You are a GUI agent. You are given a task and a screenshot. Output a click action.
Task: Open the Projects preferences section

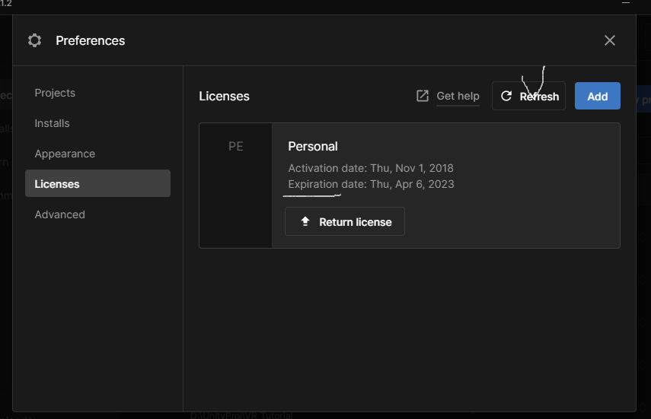[x=55, y=93]
